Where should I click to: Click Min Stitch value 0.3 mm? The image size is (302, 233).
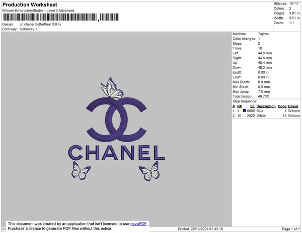point(264,87)
